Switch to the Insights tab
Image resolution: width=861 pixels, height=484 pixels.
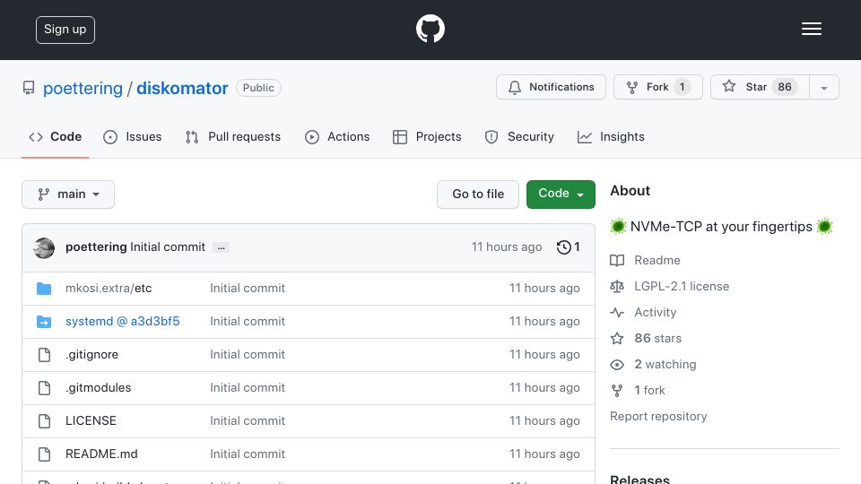coord(611,136)
